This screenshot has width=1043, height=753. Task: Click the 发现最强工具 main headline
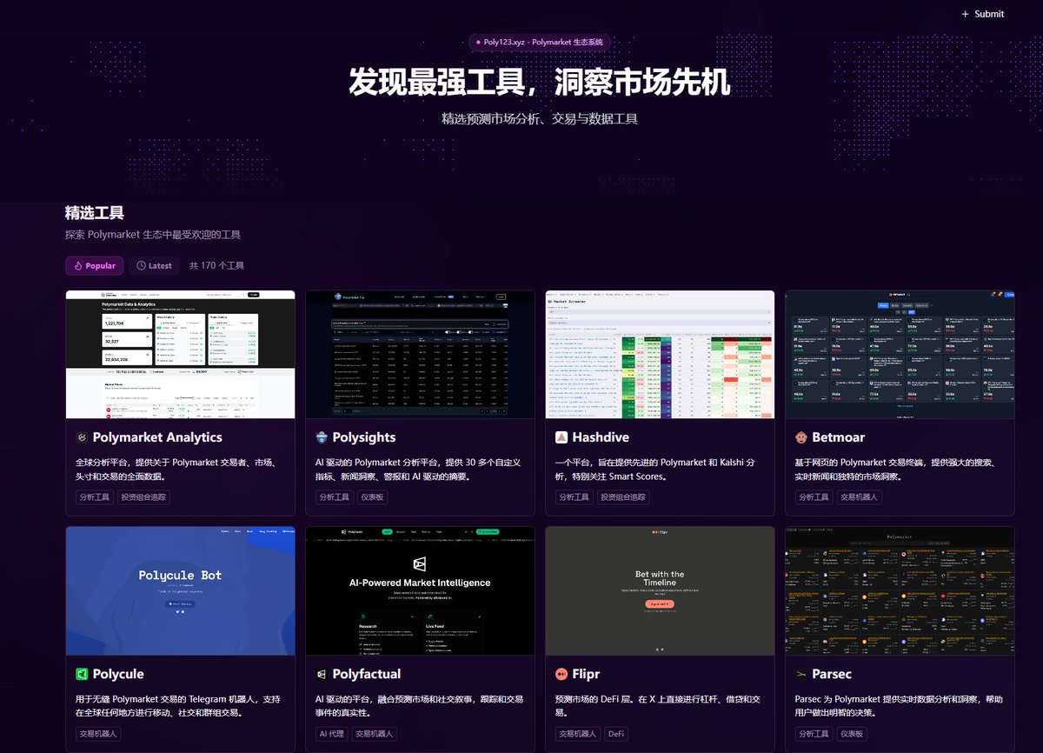pos(539,82)
